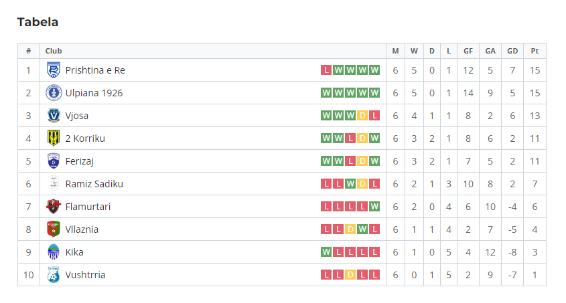The image size is (566, 303).
Task: Click the Ramiz Sadiku club logo
Action: 54,184
